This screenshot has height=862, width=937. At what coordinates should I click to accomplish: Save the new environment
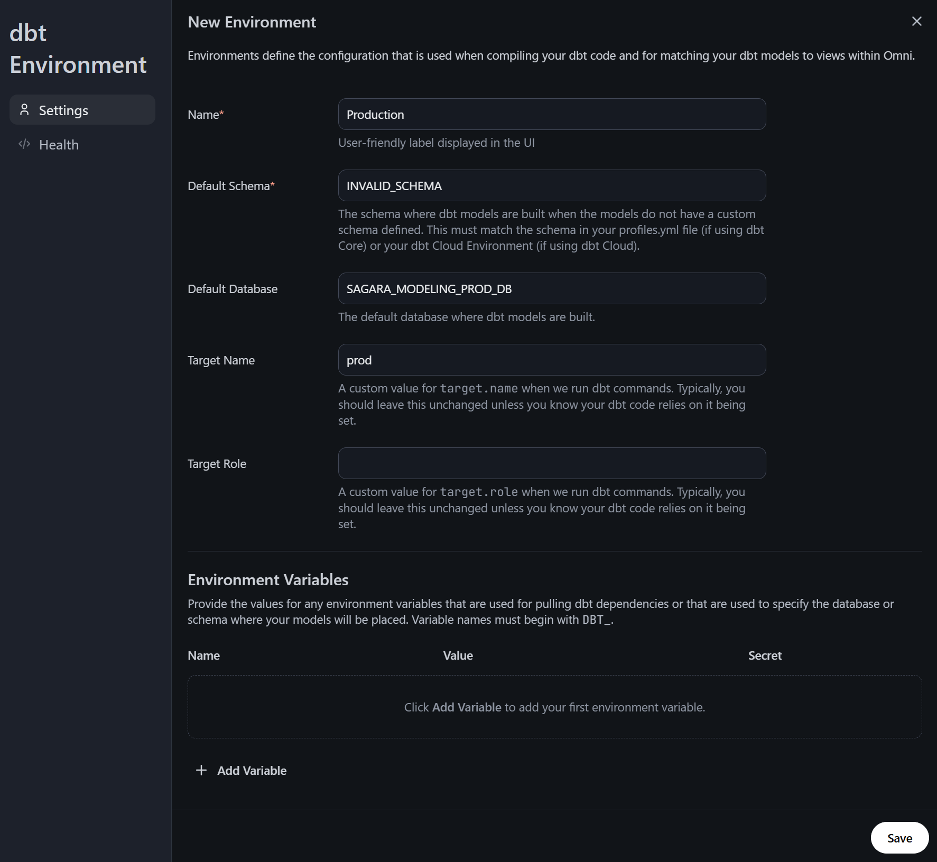[x=899, y=838]
